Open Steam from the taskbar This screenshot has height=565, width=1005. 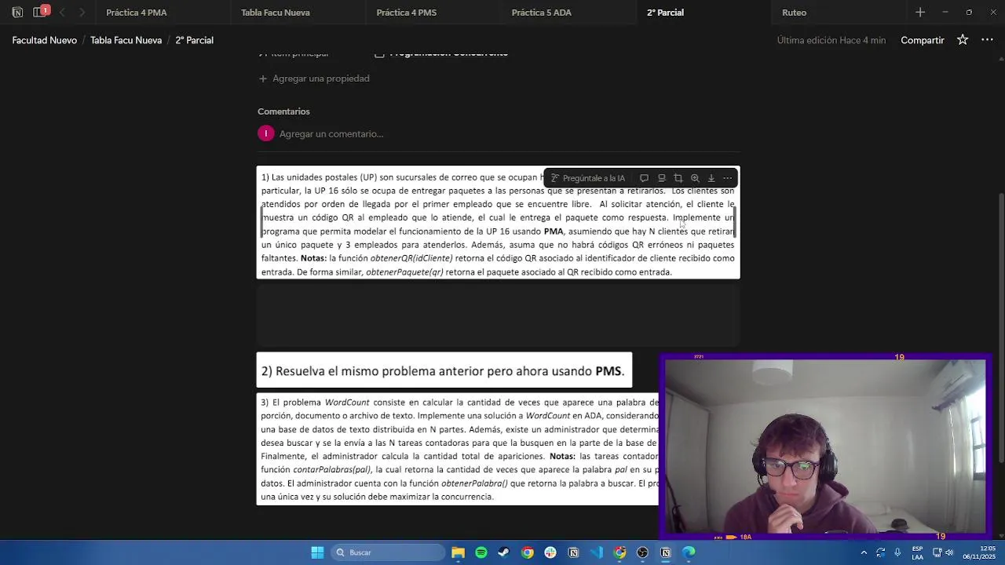pyautogui.click(x=503, y=552)
